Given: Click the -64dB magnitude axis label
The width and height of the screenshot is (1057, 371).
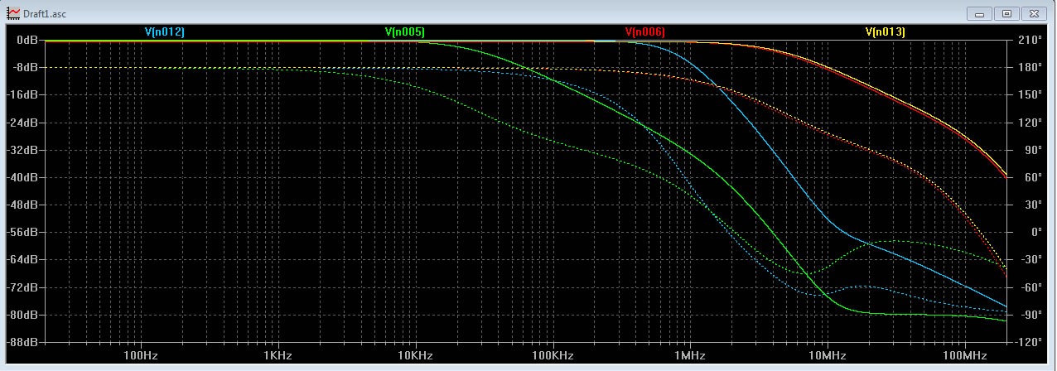Looking at the screenshot, I should pyautogui.click(x=23, y=260).
